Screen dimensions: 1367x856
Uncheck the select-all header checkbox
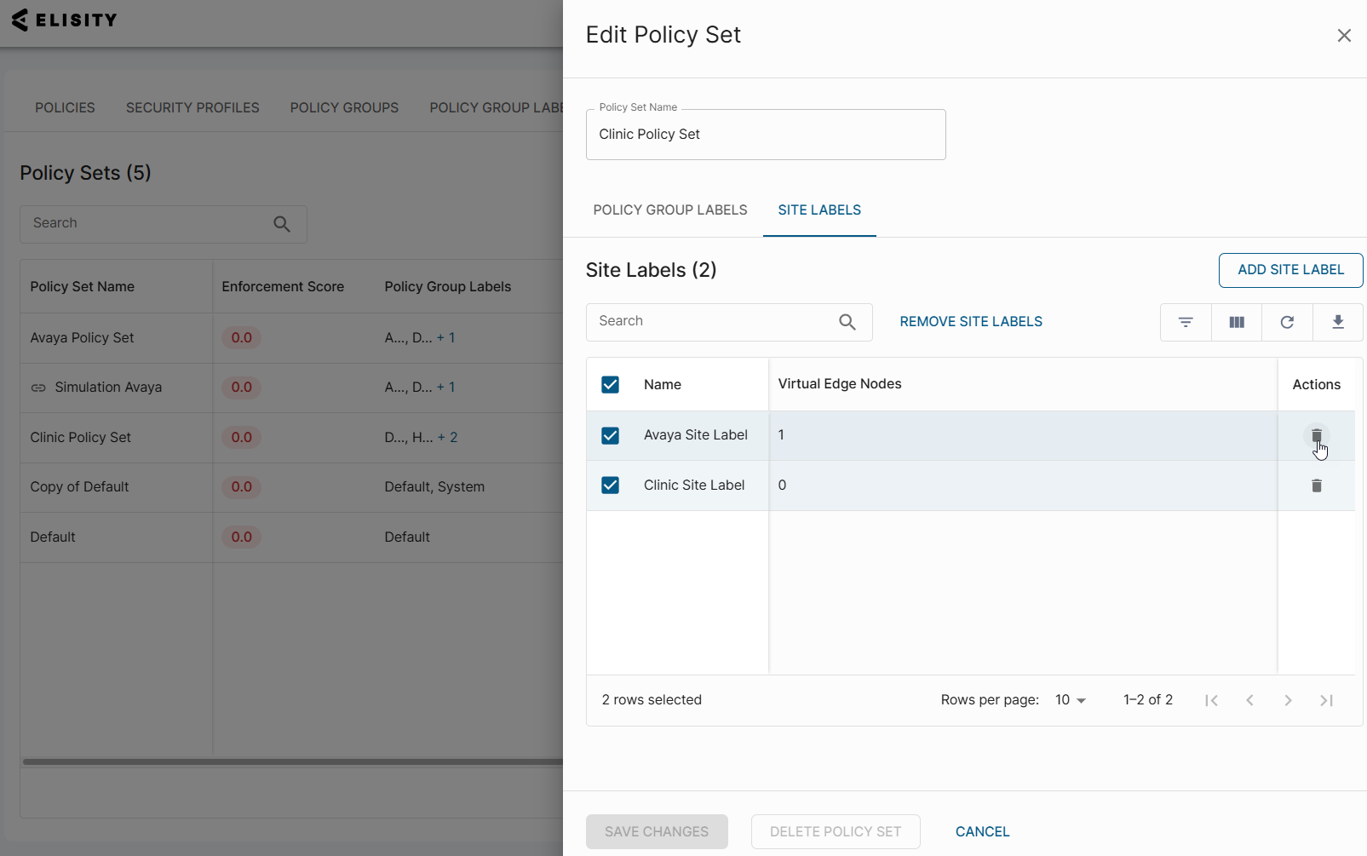click(610, 385)
